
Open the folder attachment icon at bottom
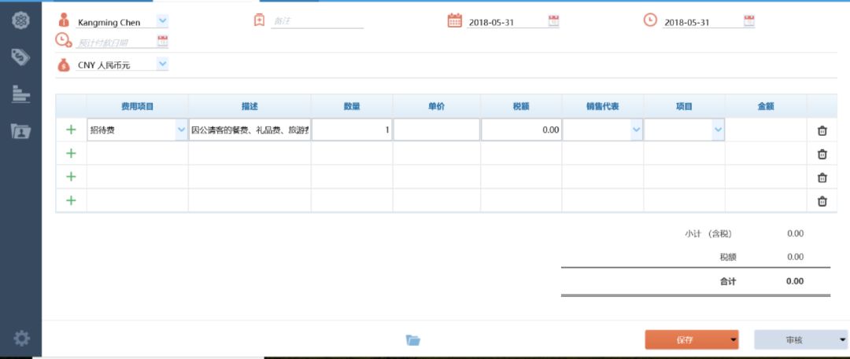coord(413,340)
